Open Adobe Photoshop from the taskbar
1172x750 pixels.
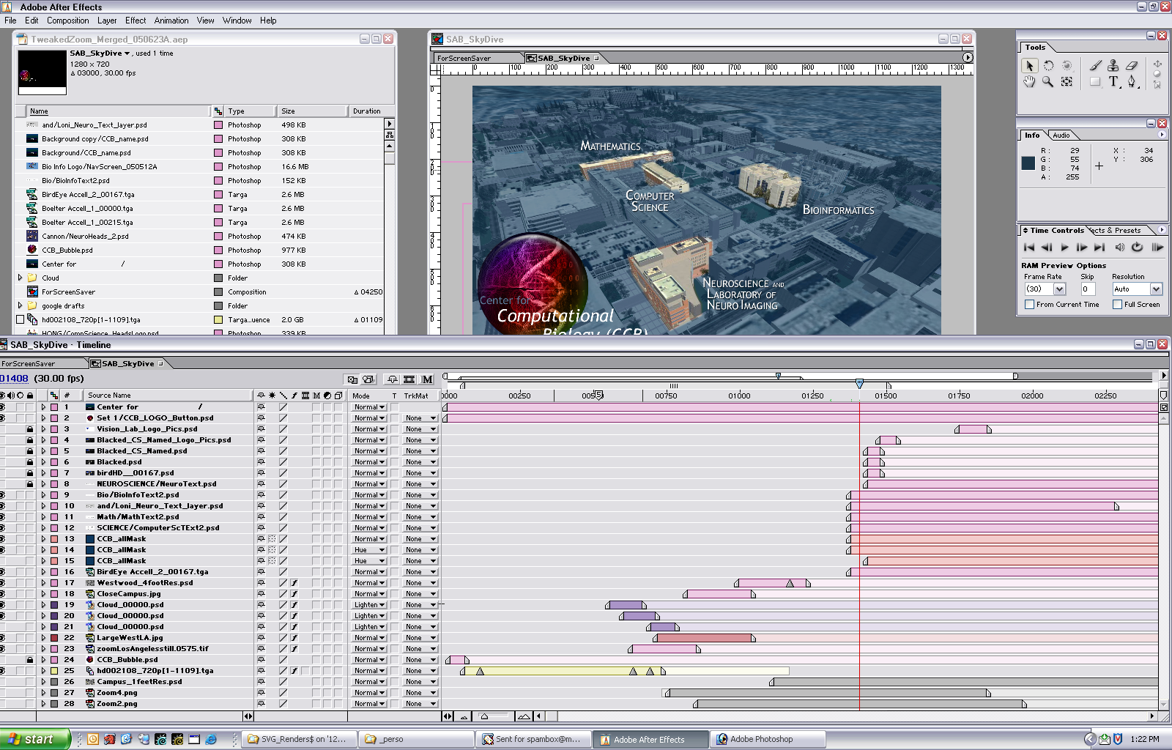pyautogui.click(x=767, y=740)
